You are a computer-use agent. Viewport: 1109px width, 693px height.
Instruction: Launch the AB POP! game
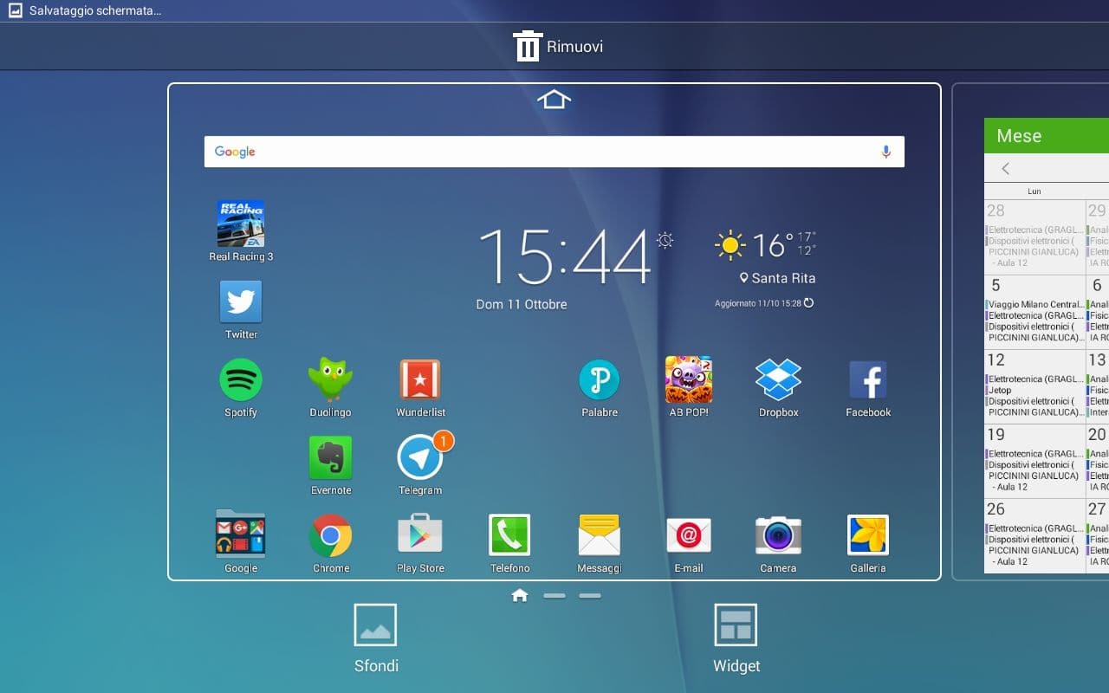[689, 379]
